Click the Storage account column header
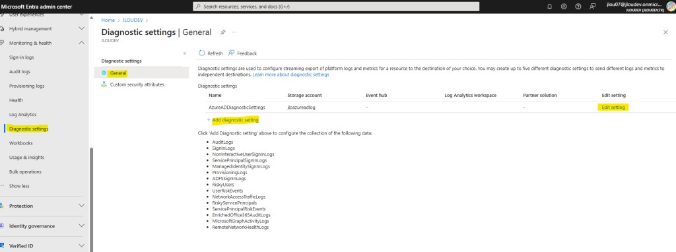Screen dimensions: 676x252 [304, 95]
